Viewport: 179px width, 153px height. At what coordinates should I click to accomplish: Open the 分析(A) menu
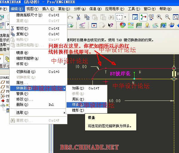coord(80,9)
